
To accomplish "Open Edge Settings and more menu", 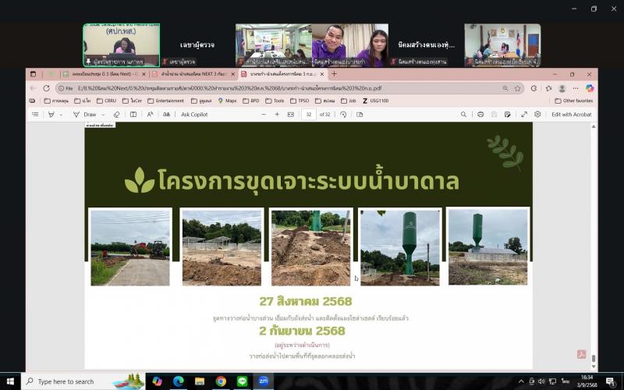I will coord(576,88).
